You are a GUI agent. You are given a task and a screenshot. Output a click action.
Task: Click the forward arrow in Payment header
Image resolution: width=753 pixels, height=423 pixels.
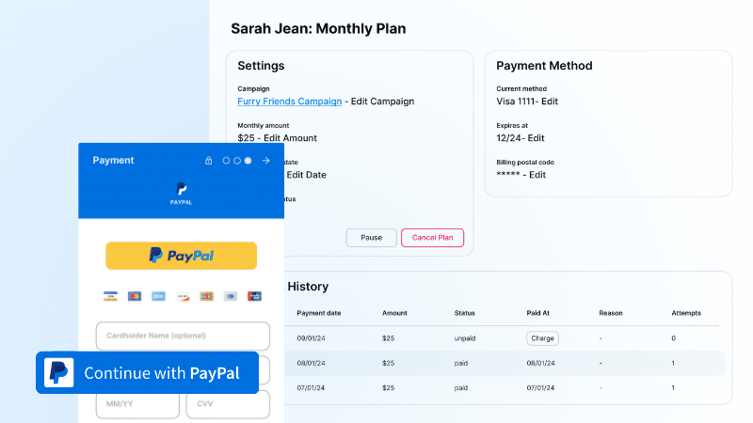pos(266,161)
